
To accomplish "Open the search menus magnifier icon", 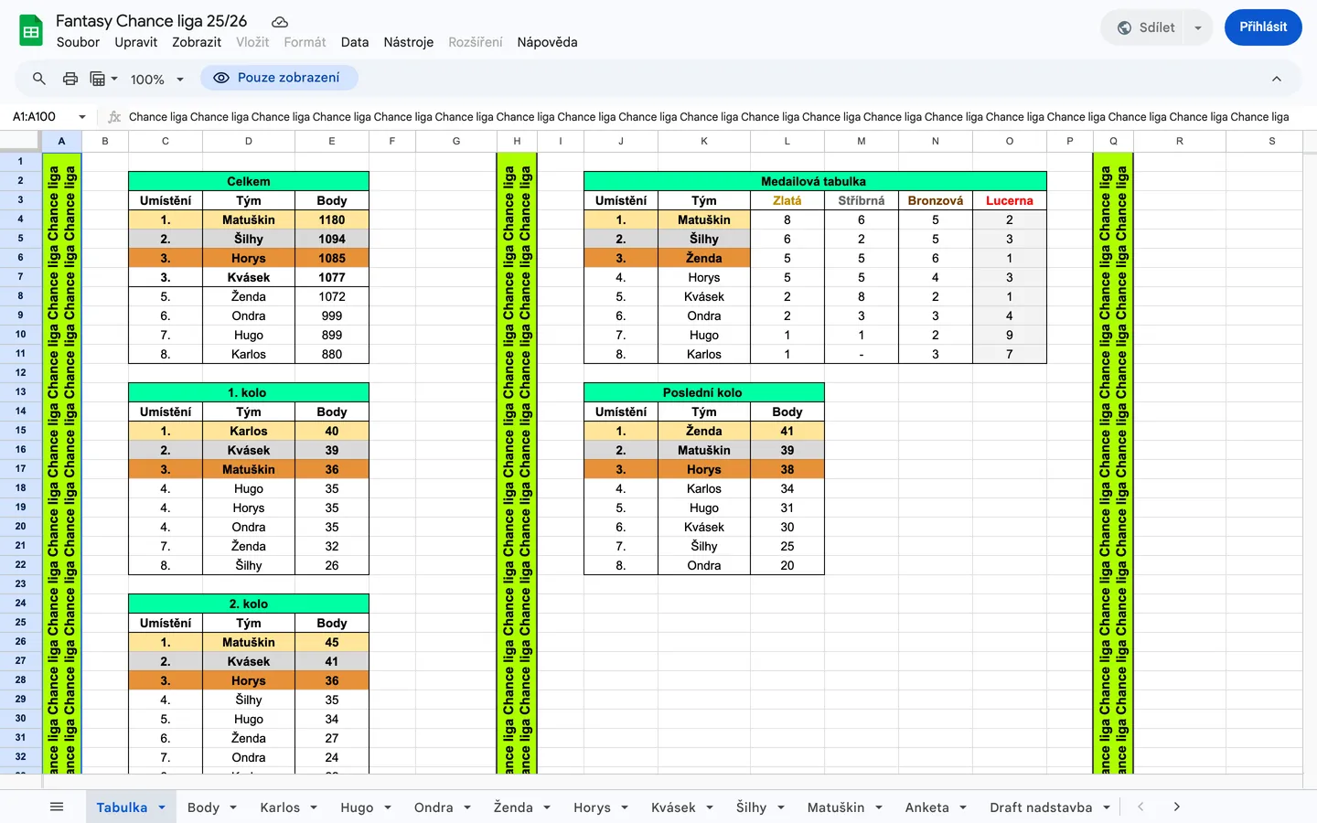I will (39, 79).
